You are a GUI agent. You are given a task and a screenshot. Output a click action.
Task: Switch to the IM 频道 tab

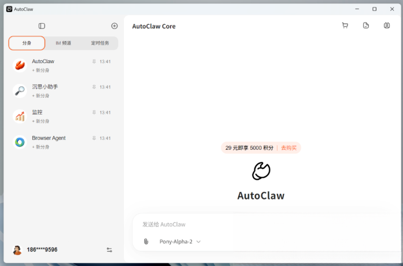(63, 43)
